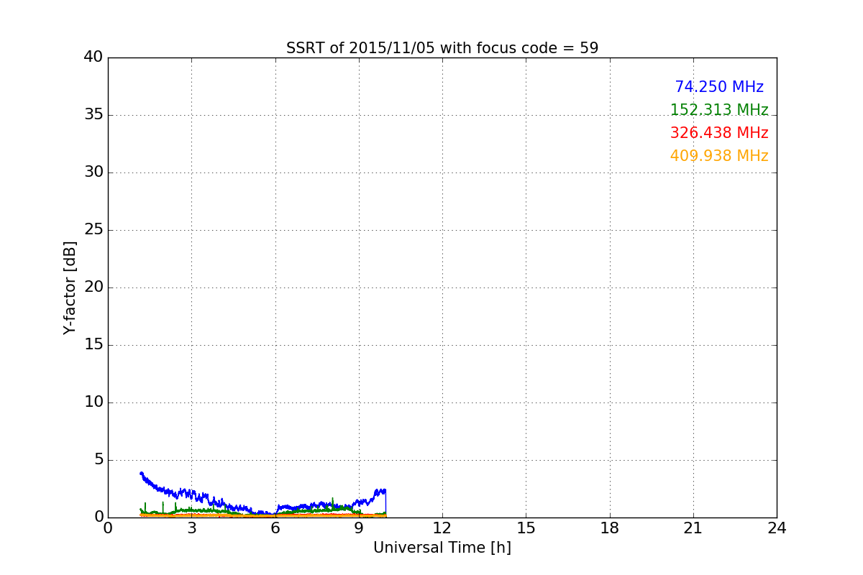The height and width of the screenshot is (575, 863).
Task: Click the y-axis tick label 30
Action: click(93, 172)
